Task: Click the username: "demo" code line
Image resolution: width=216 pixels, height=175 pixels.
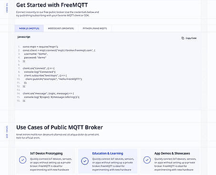Action: 36,54
